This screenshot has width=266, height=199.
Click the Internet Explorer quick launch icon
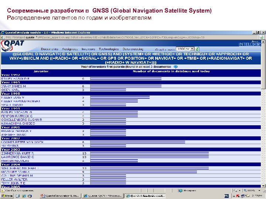(24, 196)
